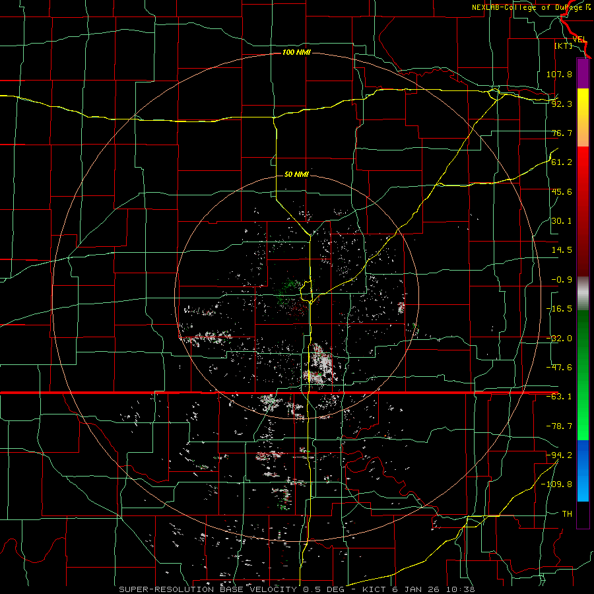
Task: Click the yellow-orange segment of the color bar
Action: point(583,117)
